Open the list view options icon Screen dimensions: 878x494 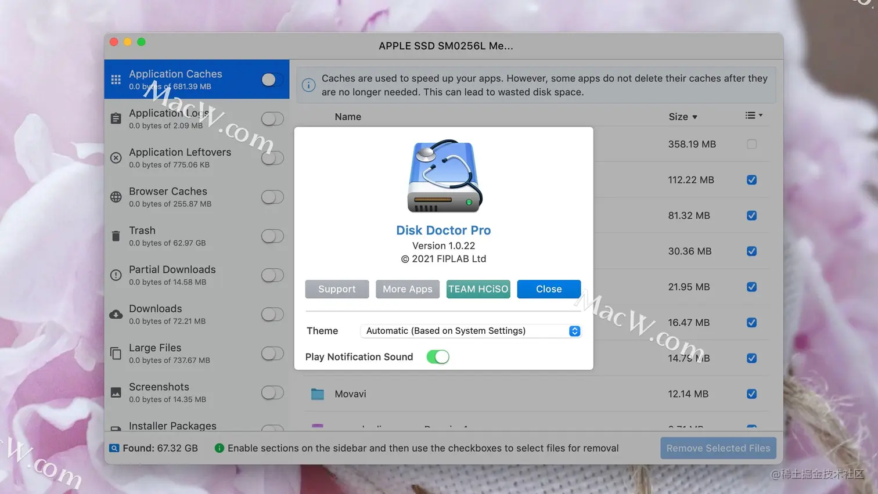[754, 116]
